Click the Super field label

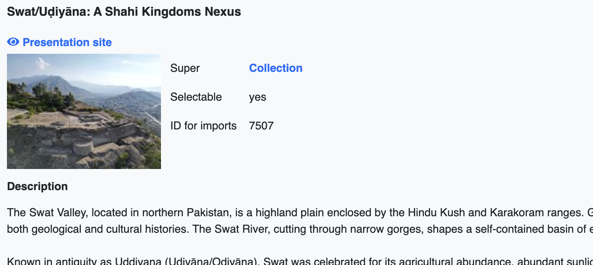[x=185, y=68]
